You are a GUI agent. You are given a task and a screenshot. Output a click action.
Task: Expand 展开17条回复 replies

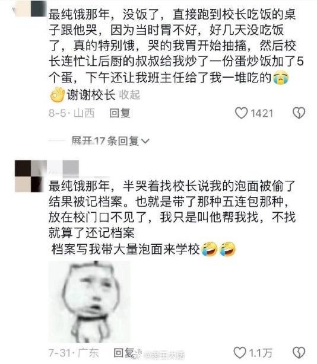point(110,141)
